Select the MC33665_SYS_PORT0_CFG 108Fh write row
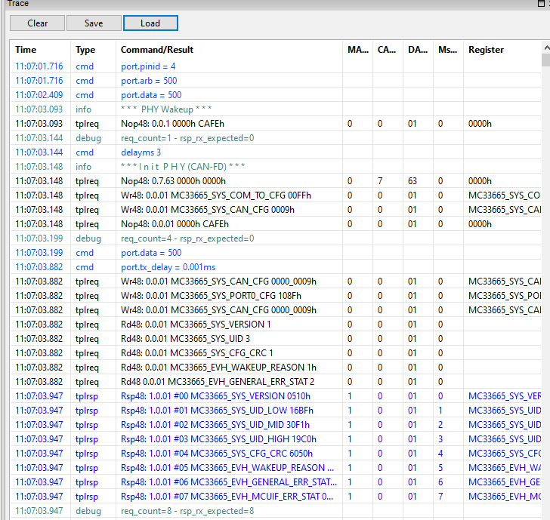This screenshot has height=520, width=550. coord(275,296)
